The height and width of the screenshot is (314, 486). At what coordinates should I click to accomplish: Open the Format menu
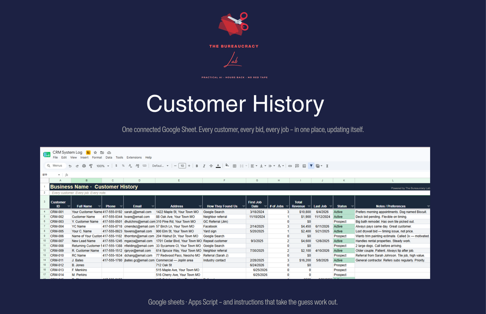click(x=97, y=157)
